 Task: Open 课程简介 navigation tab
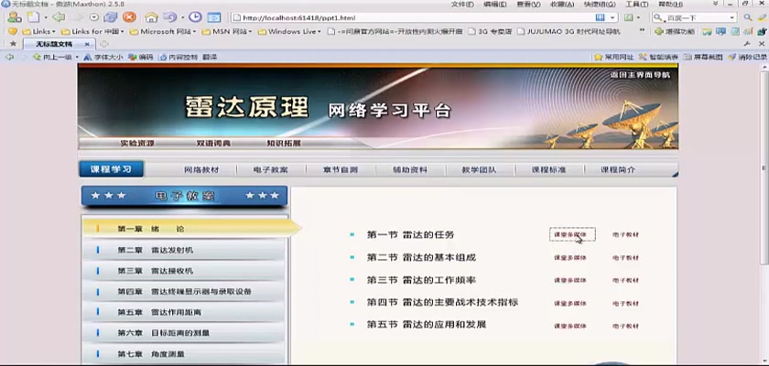618,170
